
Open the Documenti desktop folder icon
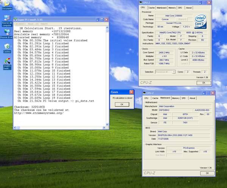coord(7,5)
